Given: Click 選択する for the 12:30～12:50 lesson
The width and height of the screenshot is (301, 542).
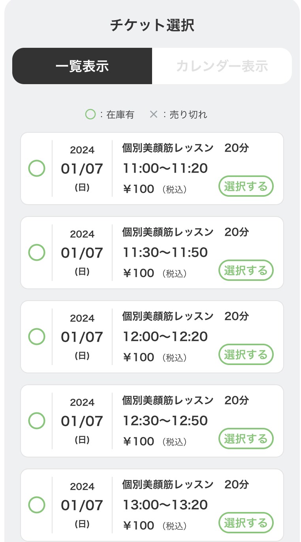Looking at the screenshot, I should tap(246, 439).
